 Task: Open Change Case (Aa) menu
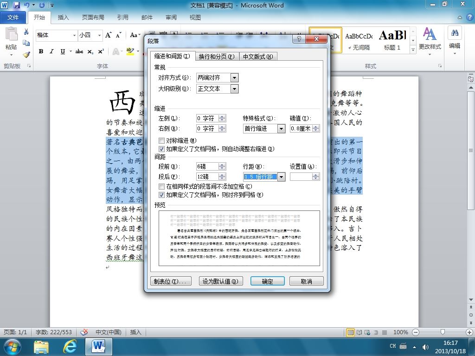click(x=135, y=35)
